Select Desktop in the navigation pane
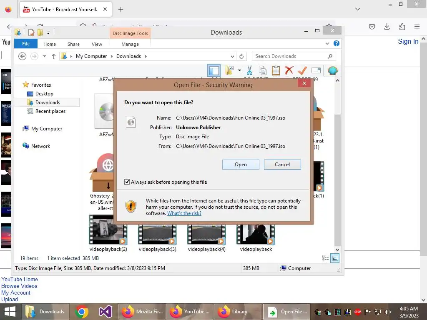 click(44, 94)
